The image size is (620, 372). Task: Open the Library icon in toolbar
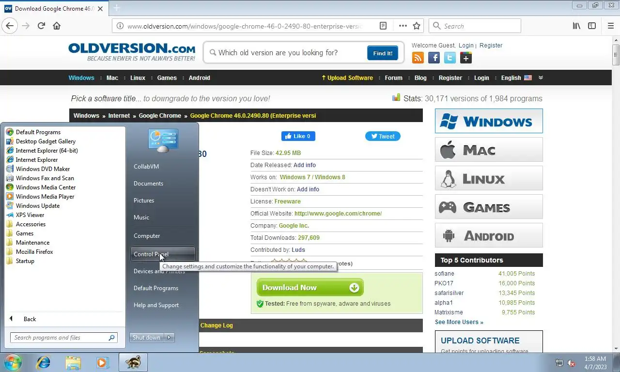point(576,26)
